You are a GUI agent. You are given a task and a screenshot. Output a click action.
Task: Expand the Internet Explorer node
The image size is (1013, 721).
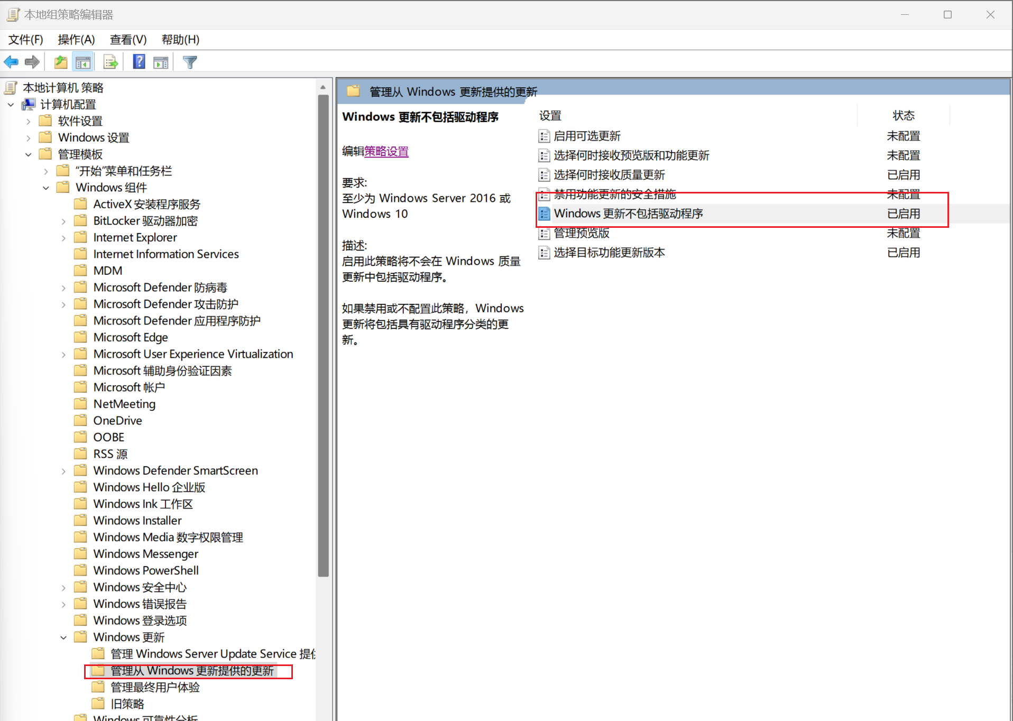63,238
